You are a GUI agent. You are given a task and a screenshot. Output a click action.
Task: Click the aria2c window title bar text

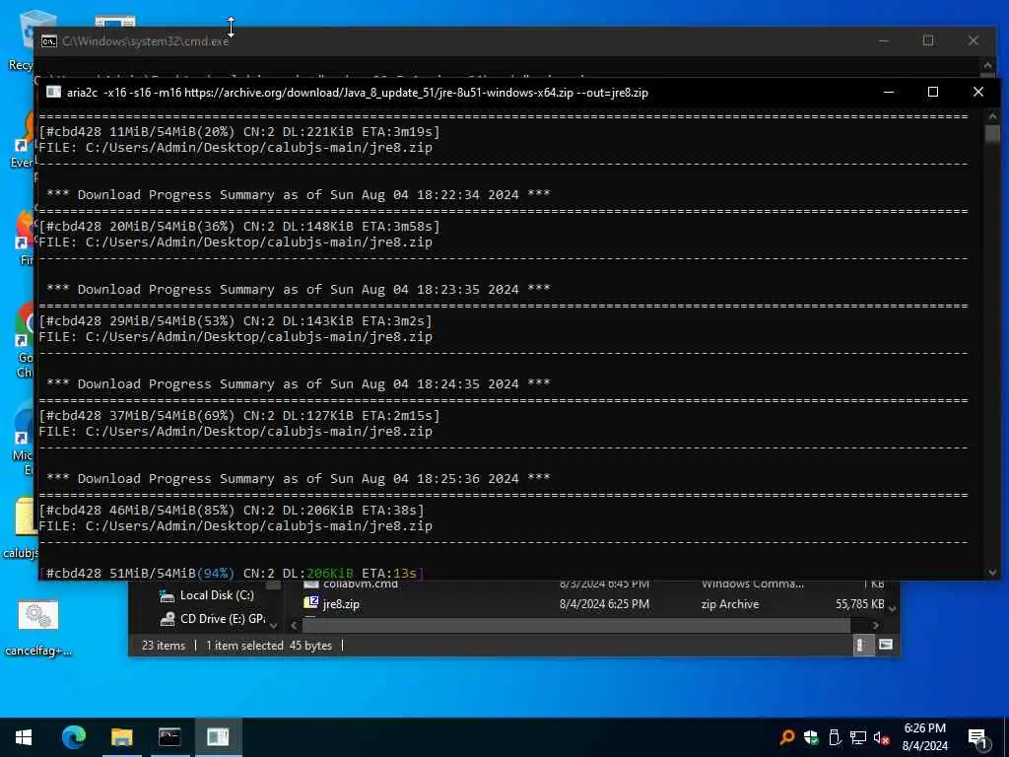pos(357,93)
